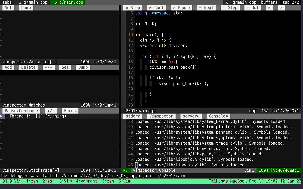Pause the running program
The width and height of the screenshot is (303, 189).
181,8
